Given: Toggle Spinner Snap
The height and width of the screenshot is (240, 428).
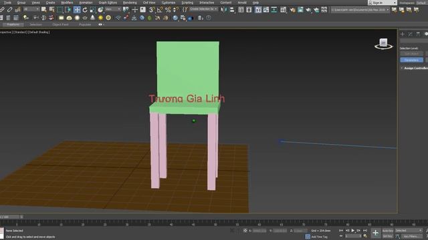Looking at the screenshot, I should [x=176, y=10].
